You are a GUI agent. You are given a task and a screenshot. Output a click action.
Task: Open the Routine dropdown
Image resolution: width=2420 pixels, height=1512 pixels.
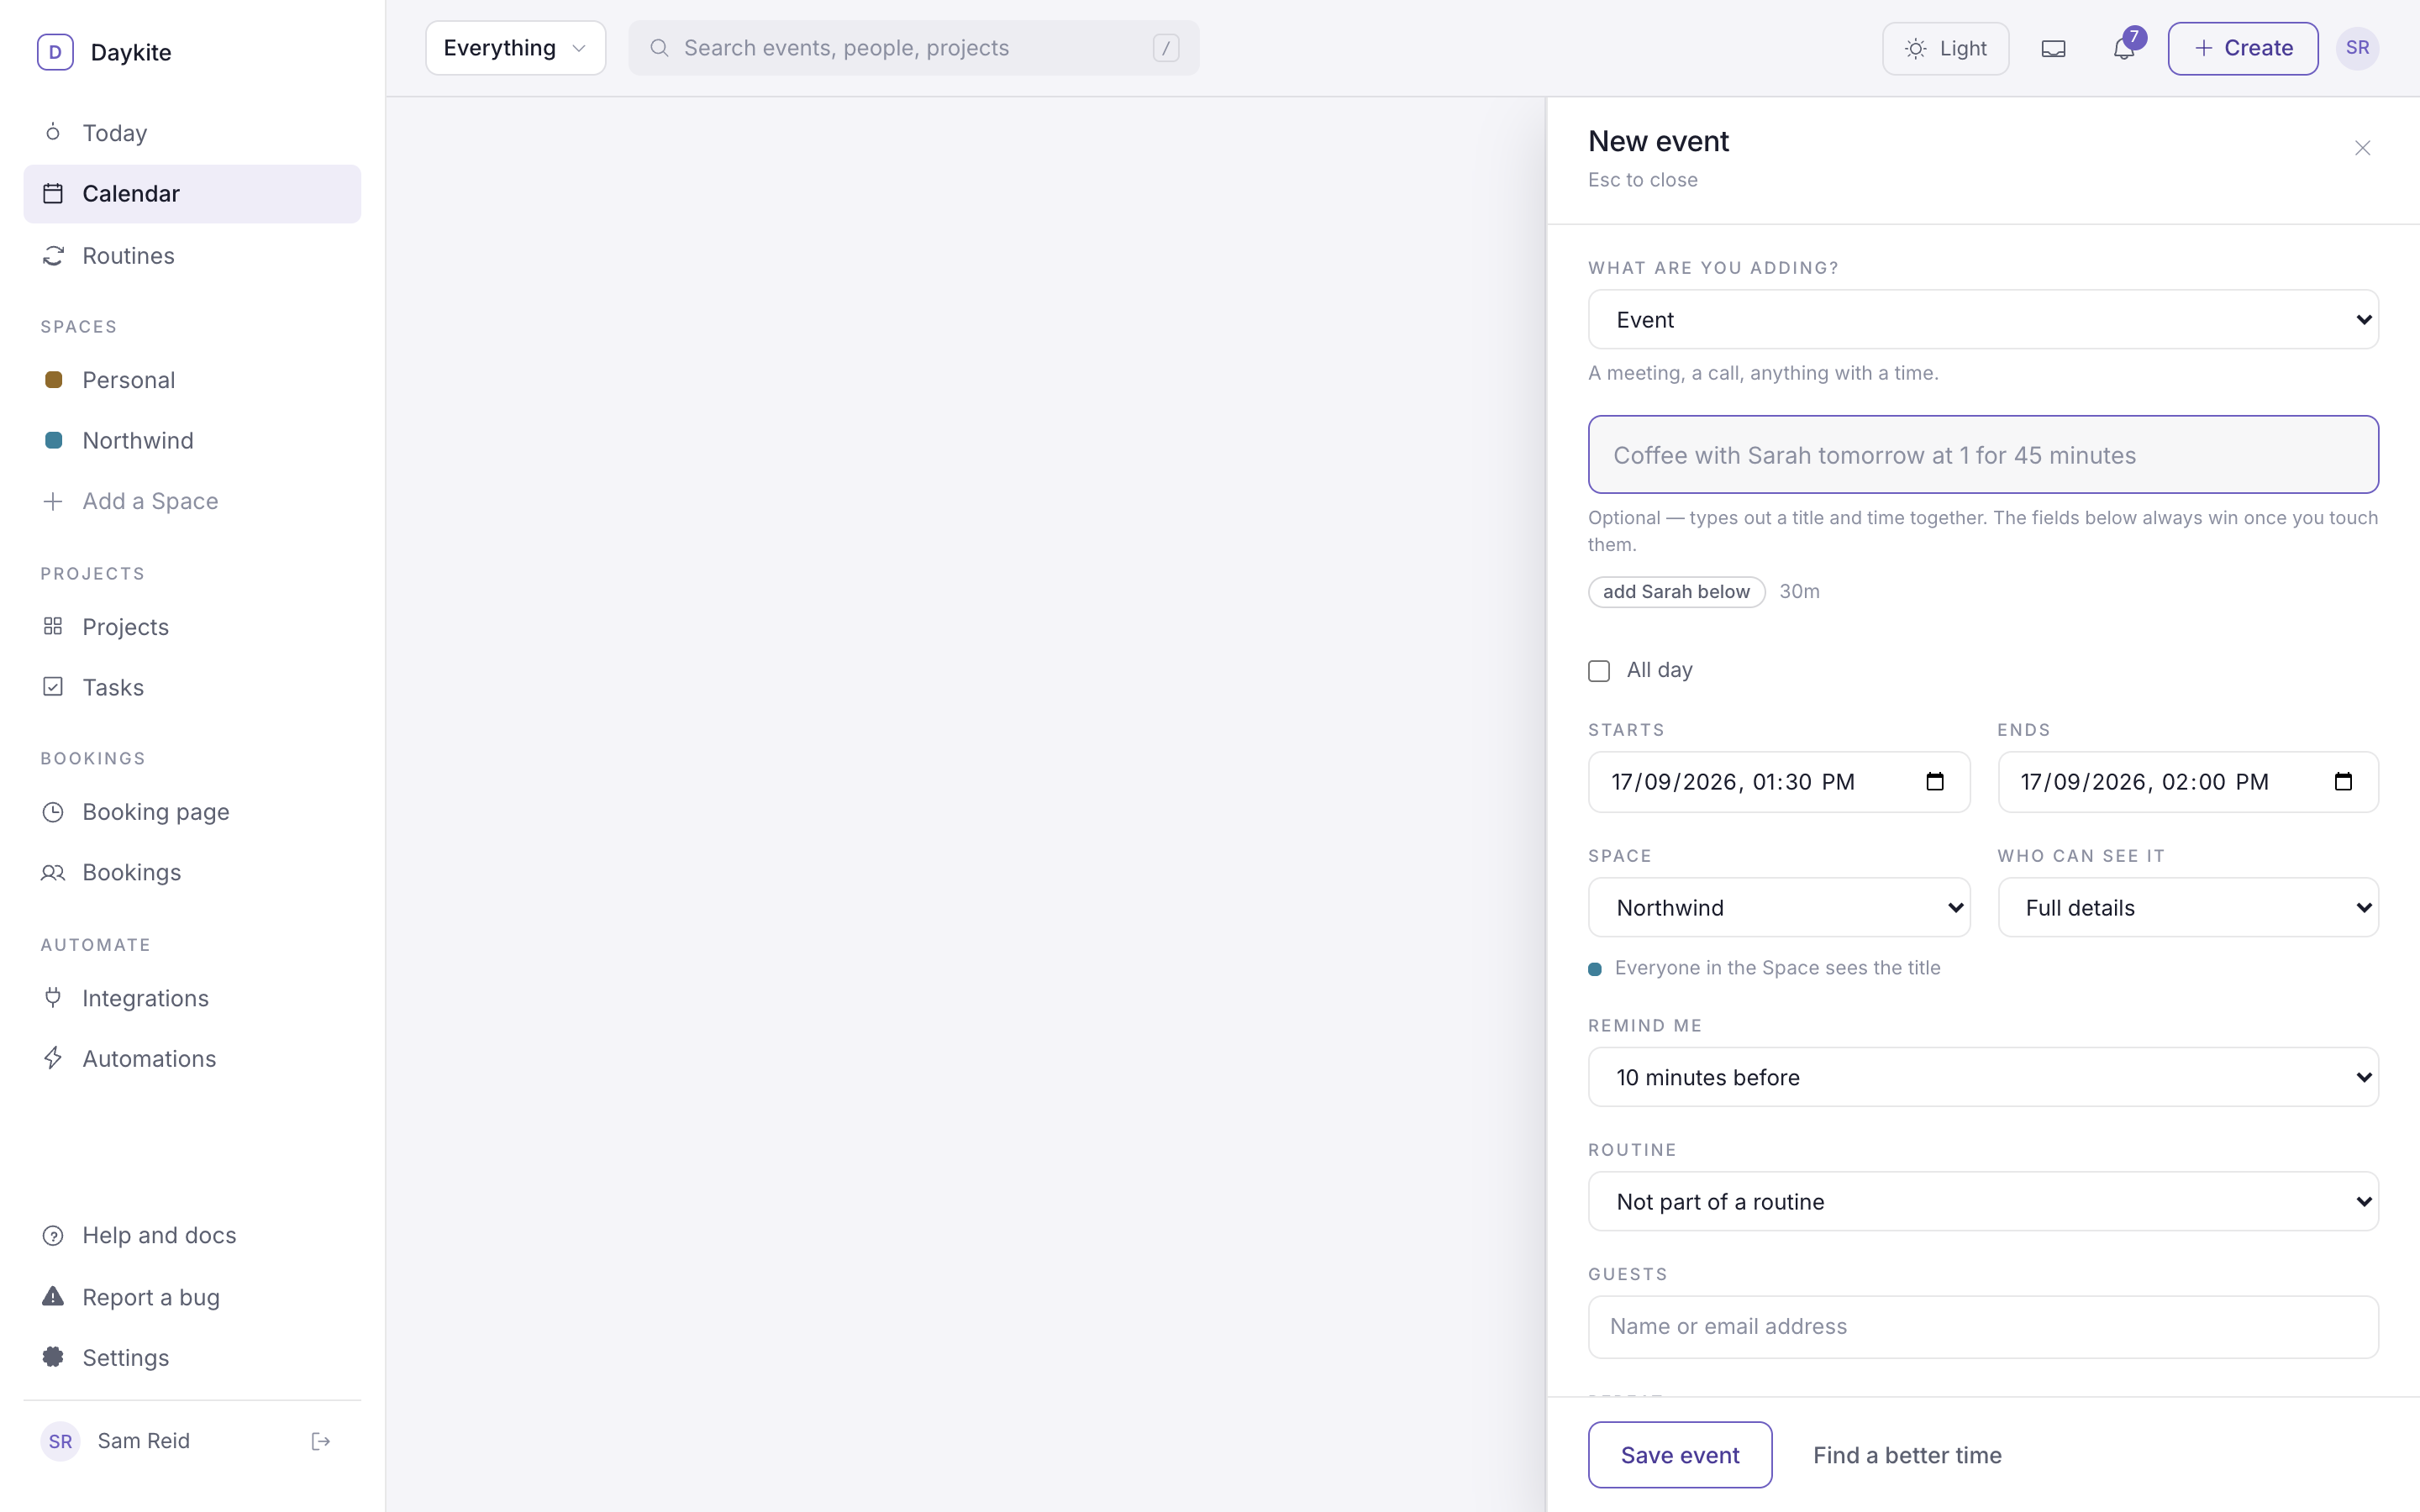coord(1983,1201)
